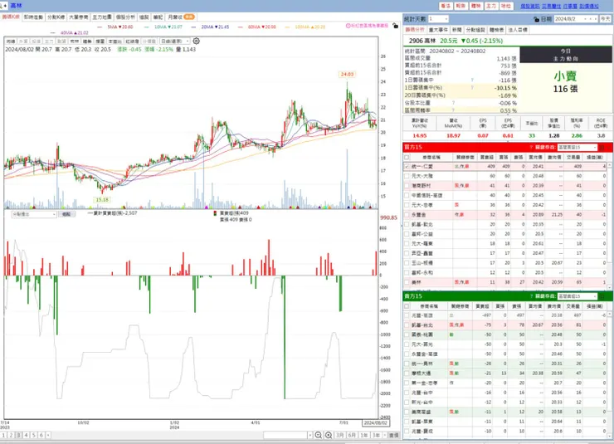Click the help question mark beside 佔股本比重
The height and width of the screenshot is (444, 614).
pos(453,103)
